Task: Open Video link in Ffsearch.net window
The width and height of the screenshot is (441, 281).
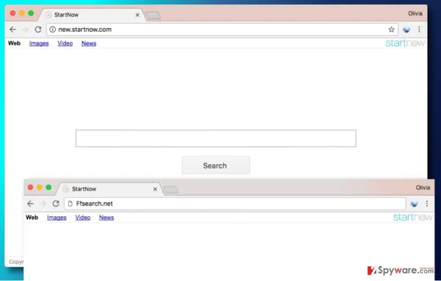Action: [83, 217]
